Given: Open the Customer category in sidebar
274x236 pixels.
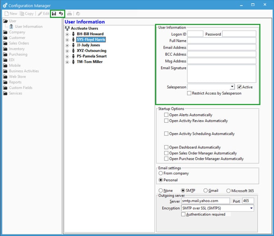Looking at the screenshot, I should click(x=17, y=38).
